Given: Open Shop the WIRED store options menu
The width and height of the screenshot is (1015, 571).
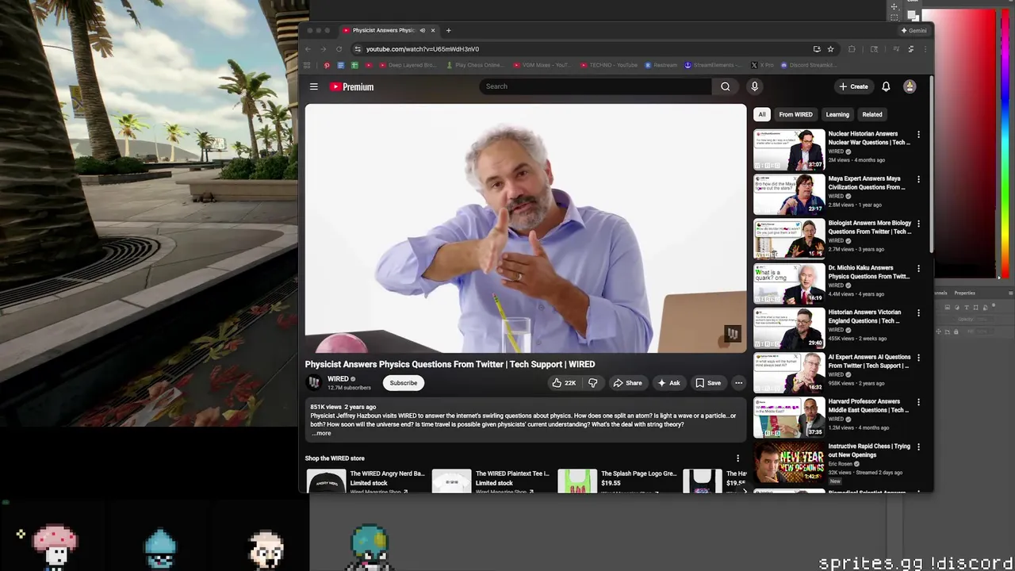Looking at the screenshot, I should point(737,458).
